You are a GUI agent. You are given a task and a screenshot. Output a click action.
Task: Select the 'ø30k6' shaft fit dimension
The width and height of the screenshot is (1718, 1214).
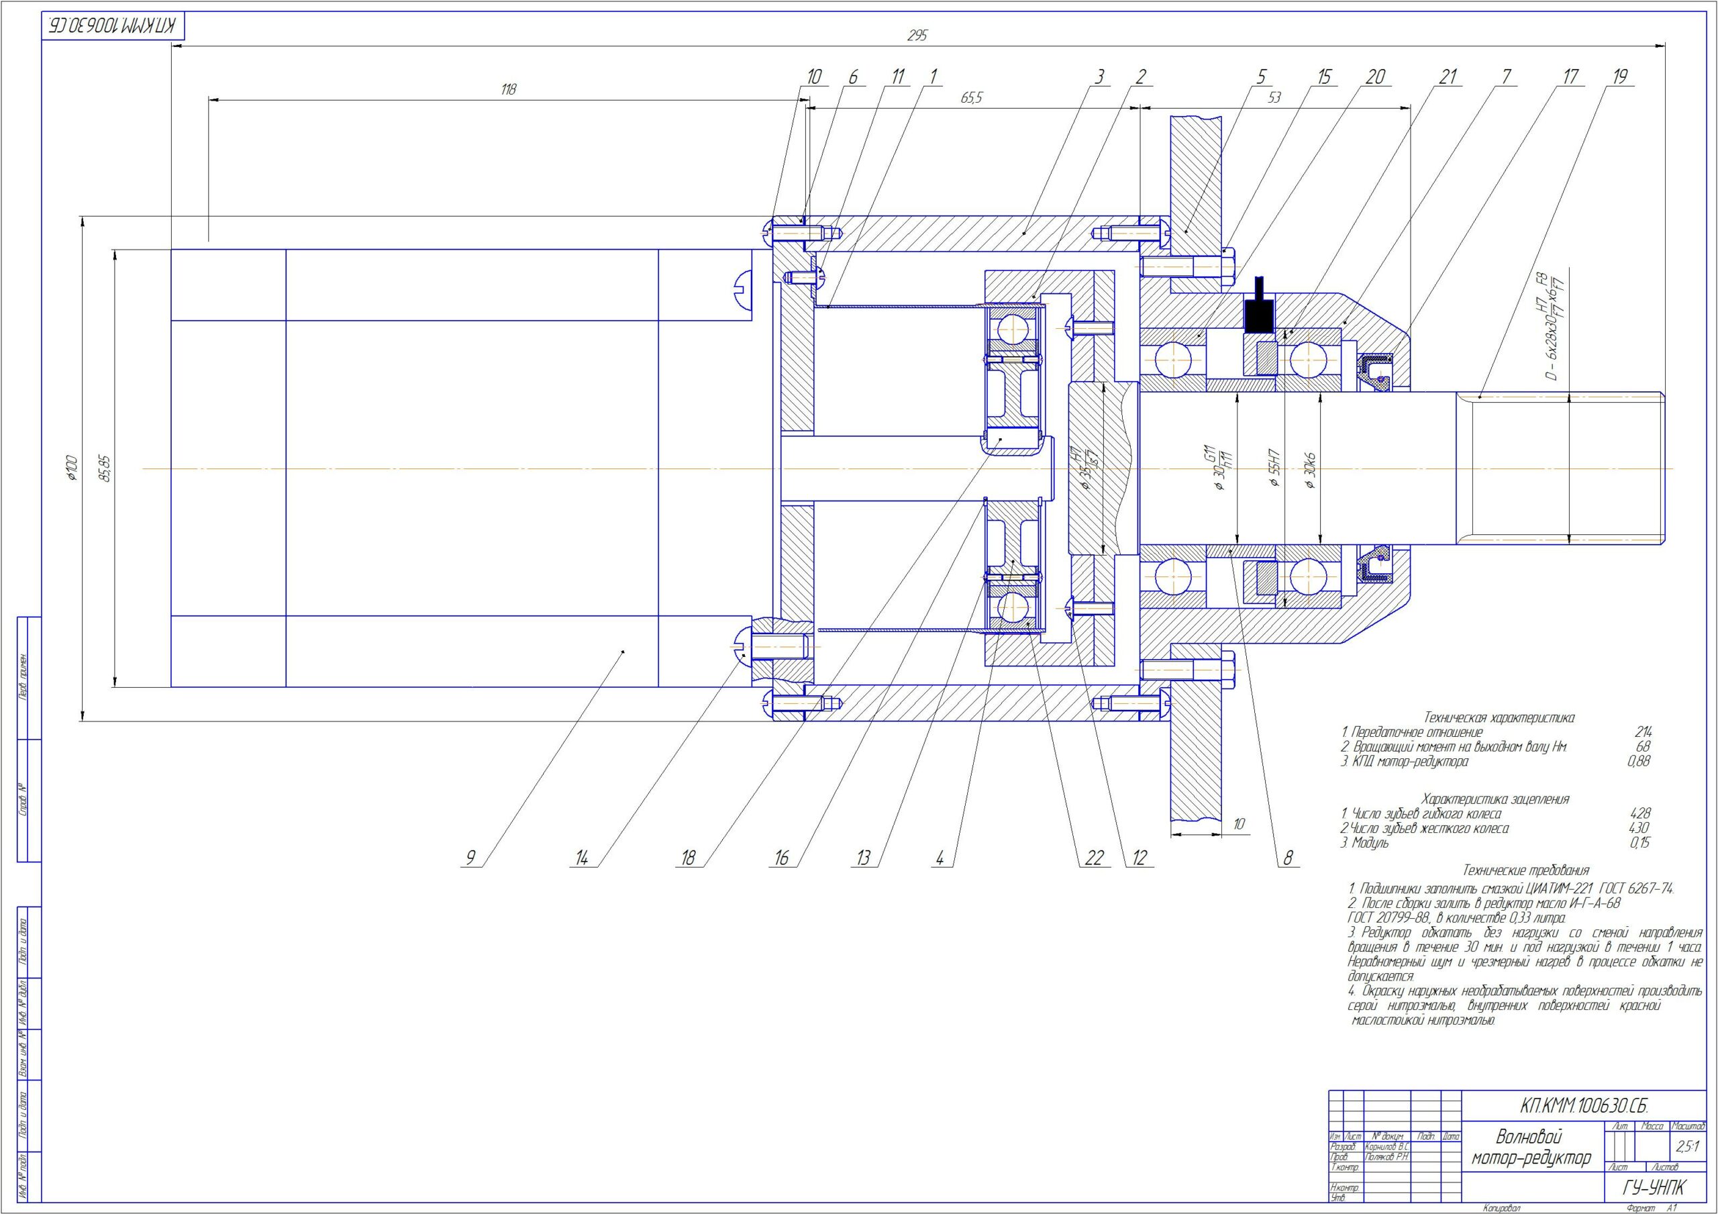tap(1310, 471)
